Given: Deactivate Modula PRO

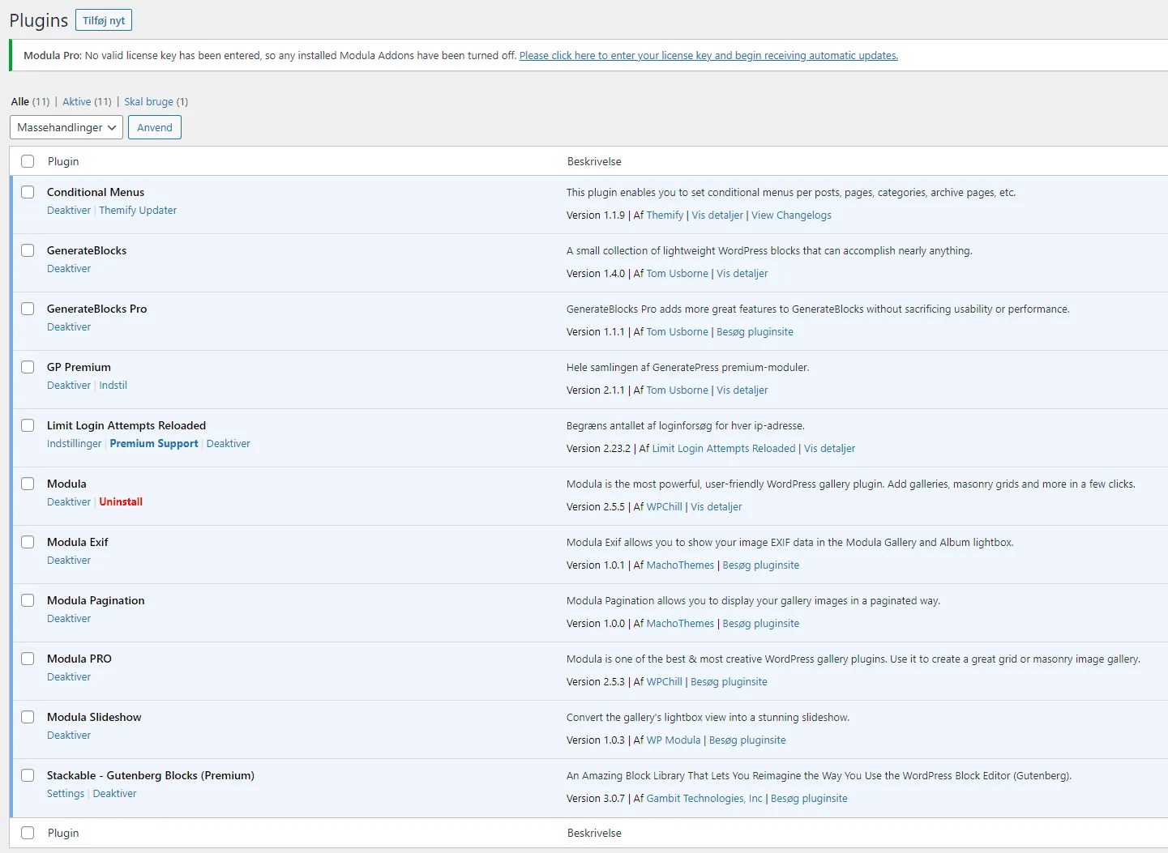Looking at the screenshot, I should coord(69,676).
